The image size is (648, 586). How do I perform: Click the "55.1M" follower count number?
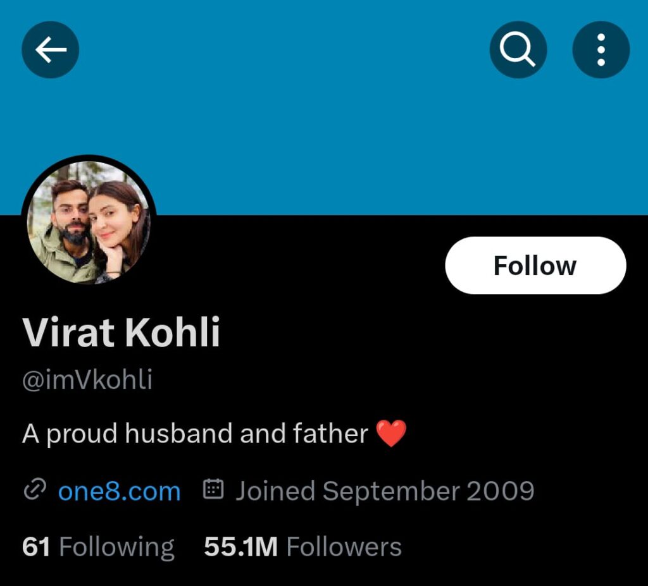point(240,547)
